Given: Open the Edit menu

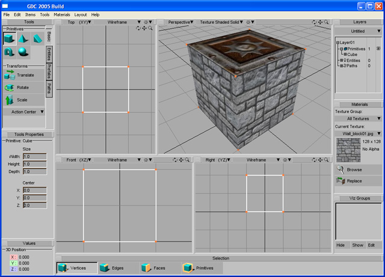Looking at the screenshot, I should [x=17, y=14].
